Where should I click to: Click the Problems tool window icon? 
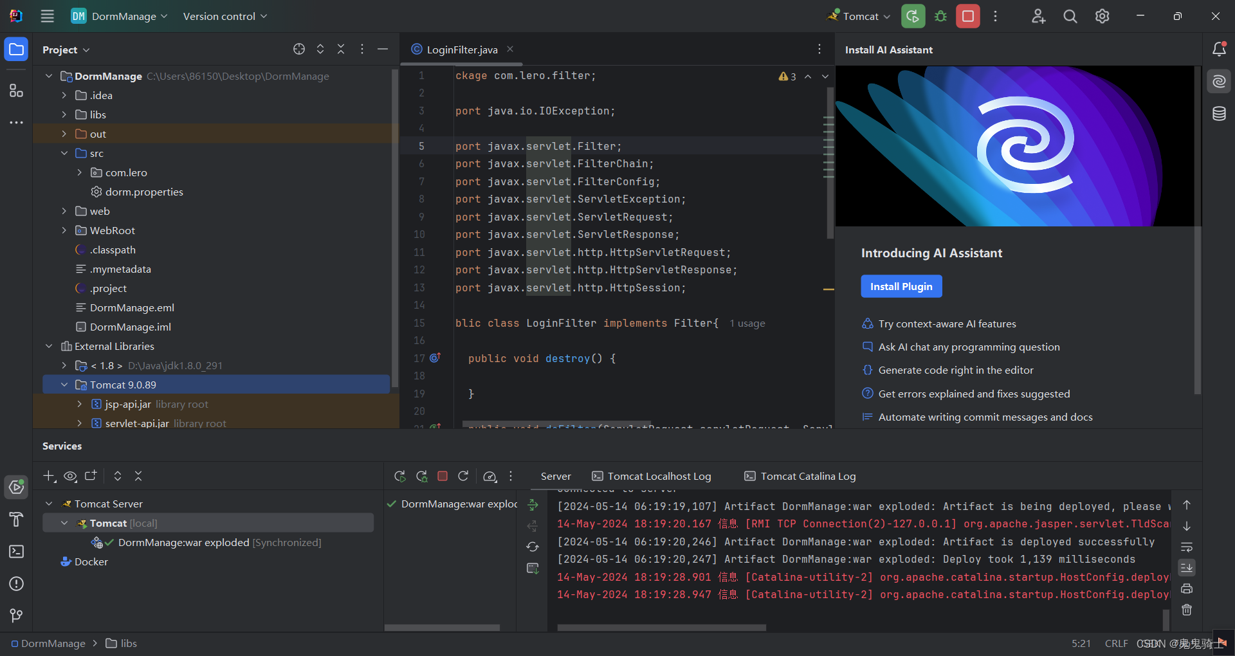click(x=16, y=584)
